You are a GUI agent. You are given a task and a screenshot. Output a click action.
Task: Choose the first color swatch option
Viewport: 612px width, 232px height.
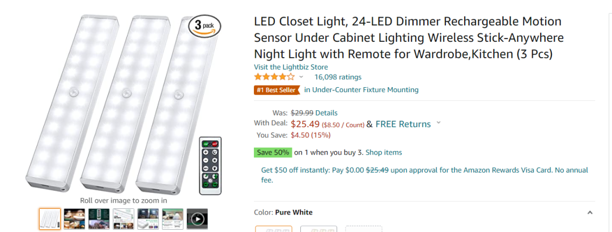pos(274,229)
